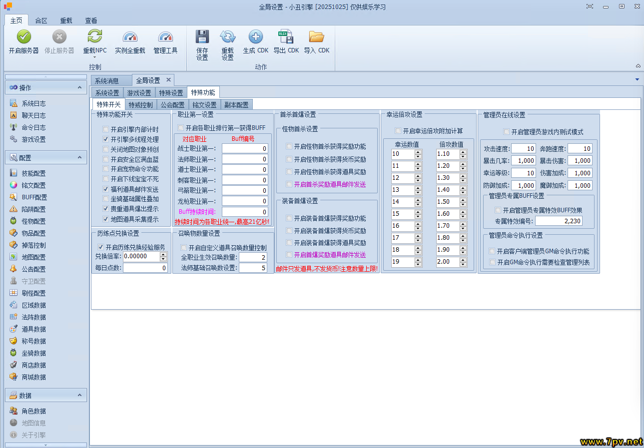644x448 pixels.
Task: Collapse the 操作 sidebar section
Action: [80, 87]
